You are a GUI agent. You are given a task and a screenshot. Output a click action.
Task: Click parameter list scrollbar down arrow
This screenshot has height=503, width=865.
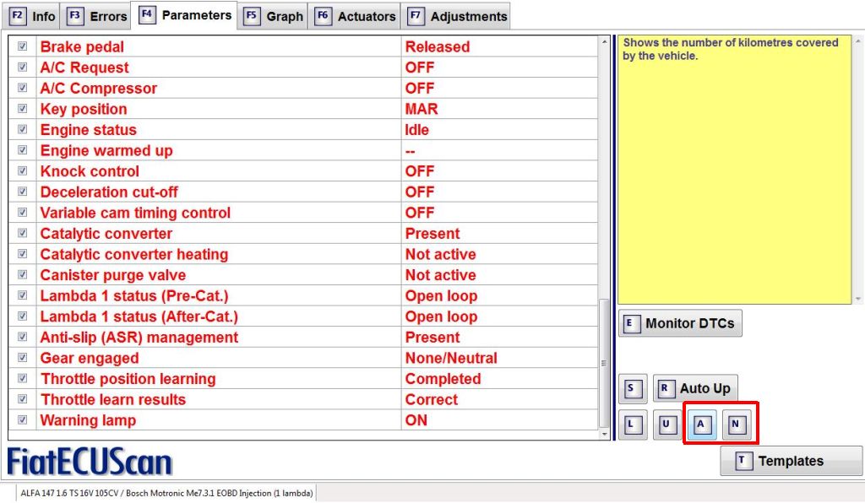[x=604, y=434]
